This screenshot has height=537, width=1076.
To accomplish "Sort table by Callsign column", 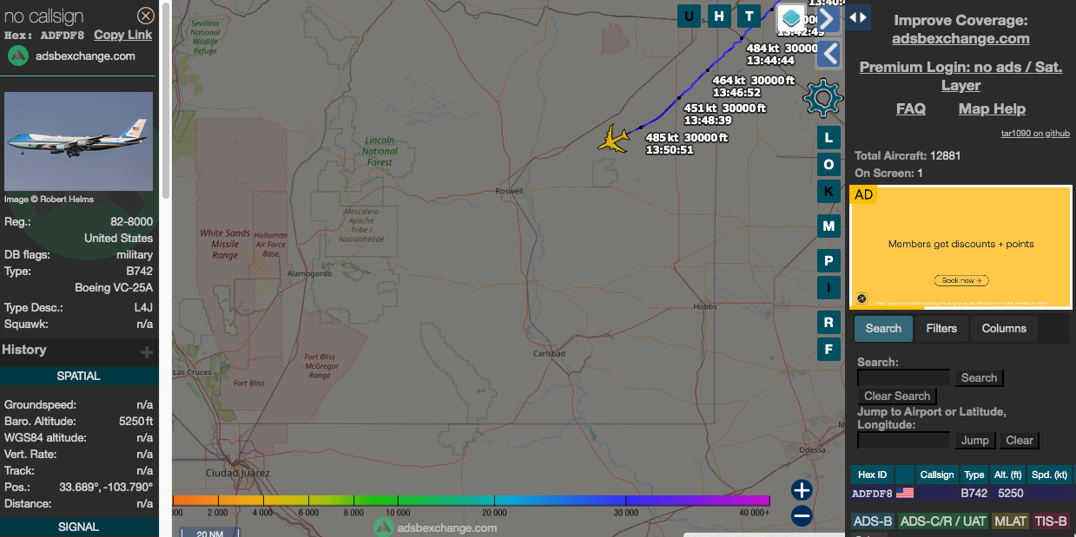I will 937,475.
